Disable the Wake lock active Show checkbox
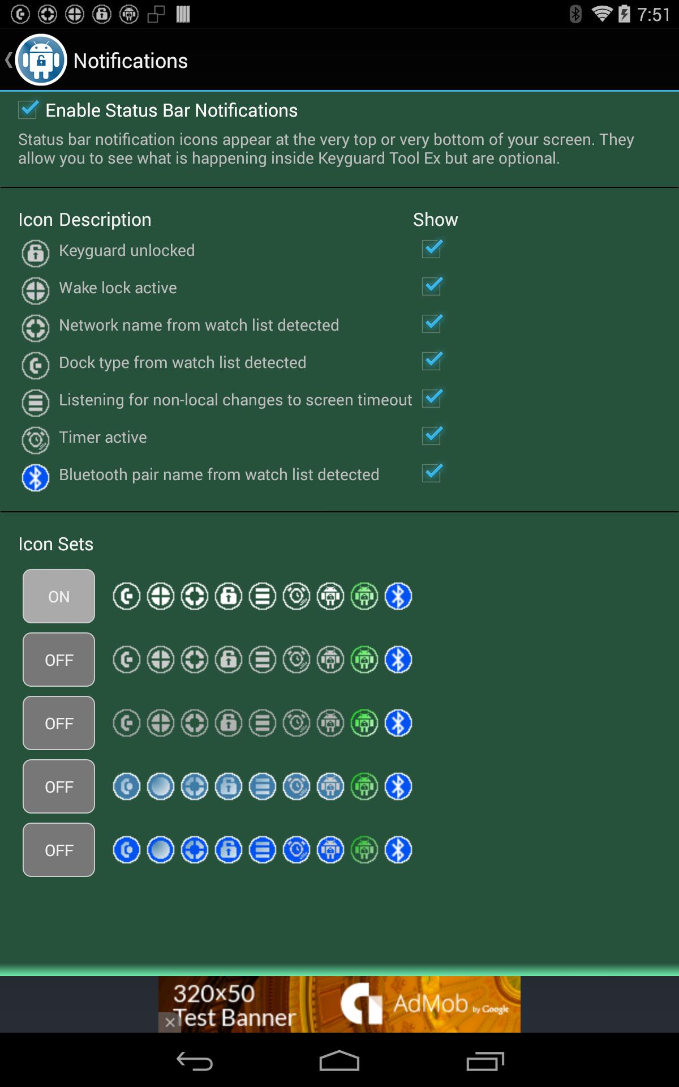This screenshot has height=1087, width=679. click(x=432, y=286)
